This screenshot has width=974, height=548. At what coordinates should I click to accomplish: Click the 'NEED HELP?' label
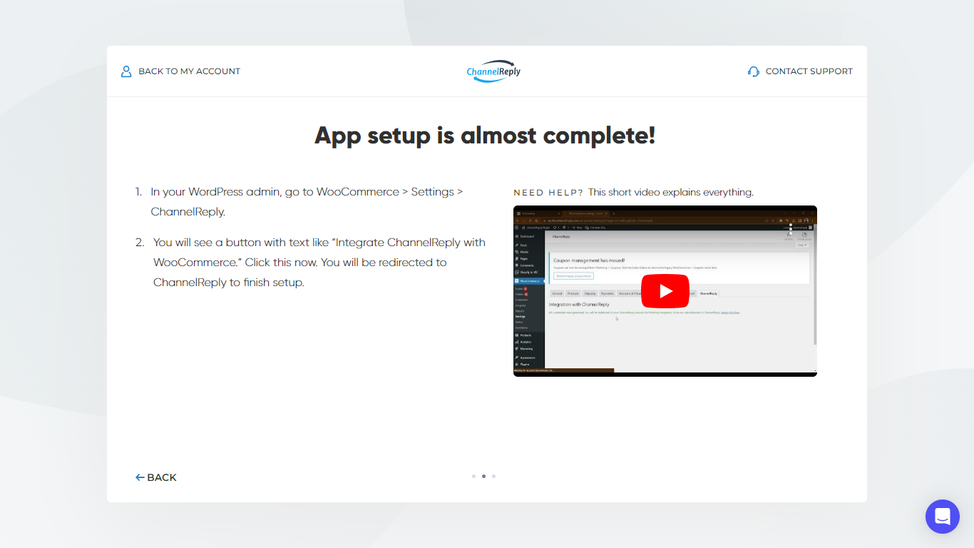548,193
